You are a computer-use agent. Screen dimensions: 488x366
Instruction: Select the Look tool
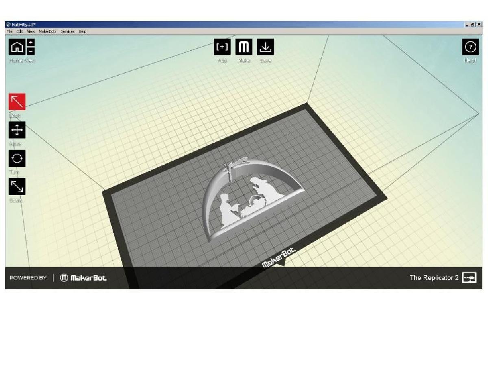point(17,102)
